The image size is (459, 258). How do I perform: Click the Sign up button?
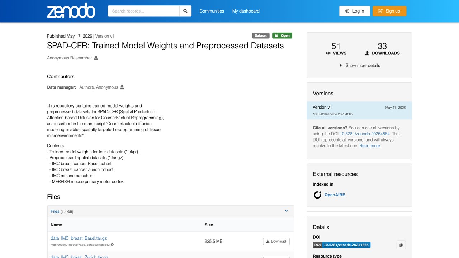(389, 11)
